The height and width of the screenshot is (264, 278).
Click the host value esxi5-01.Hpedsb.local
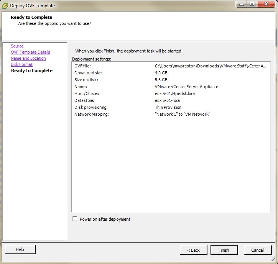pos(175,93)
